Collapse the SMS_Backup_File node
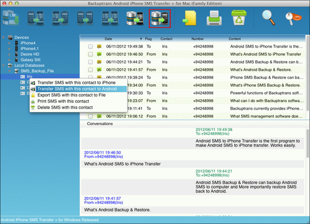 (9, 71)
